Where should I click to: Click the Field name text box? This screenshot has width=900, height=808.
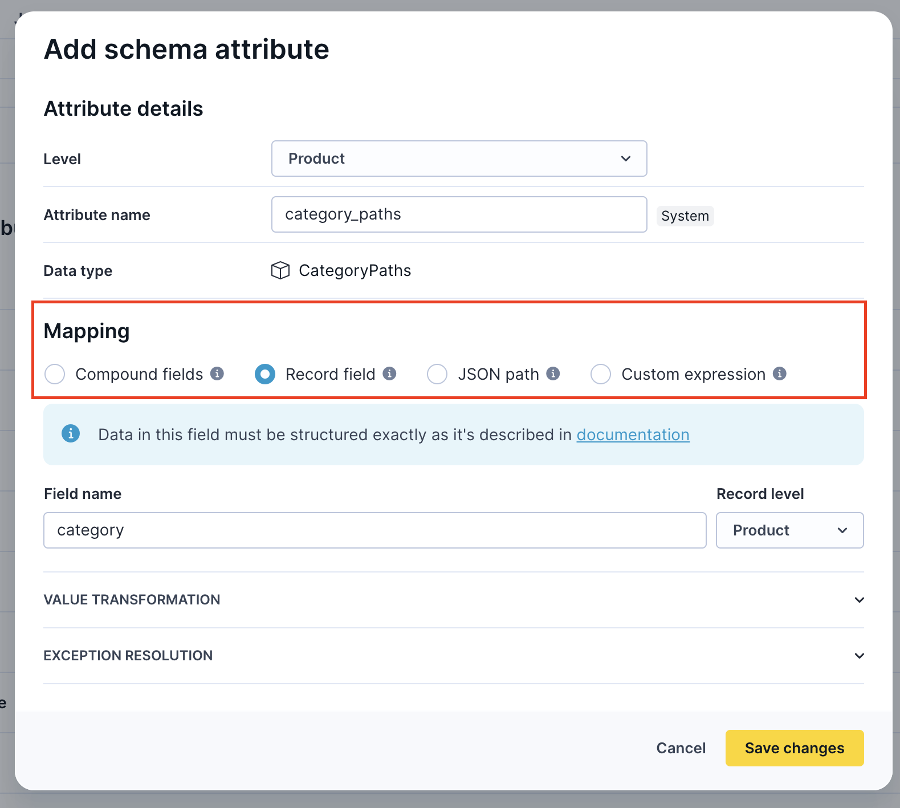[x=374, y=530]
